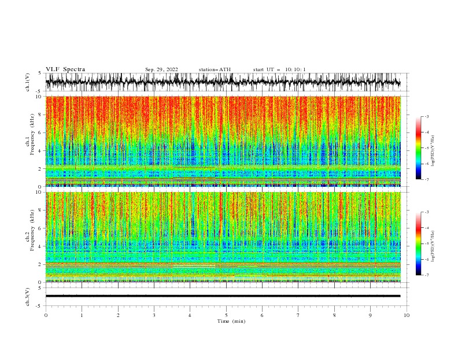Image resolution: width=458 pixels, height=354 pixels.
Task: Click the time axis tick label '1'
Action: pos(82,315)
